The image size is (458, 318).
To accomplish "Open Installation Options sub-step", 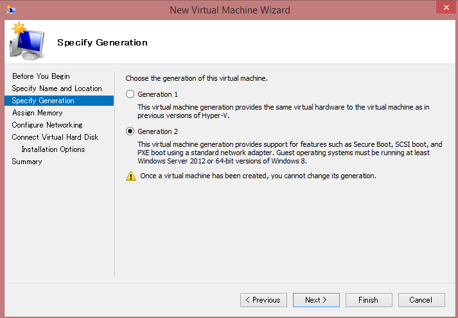I will (x=53, y=149).
